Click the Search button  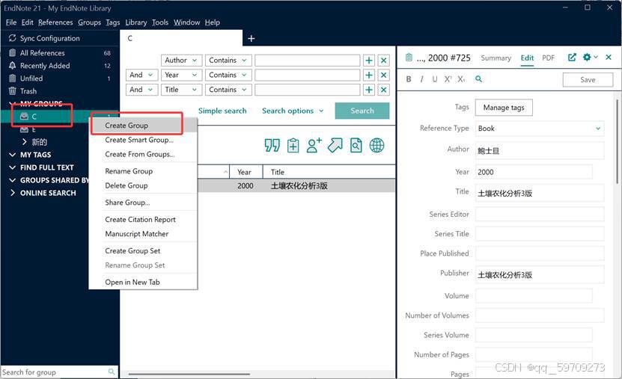362,111
